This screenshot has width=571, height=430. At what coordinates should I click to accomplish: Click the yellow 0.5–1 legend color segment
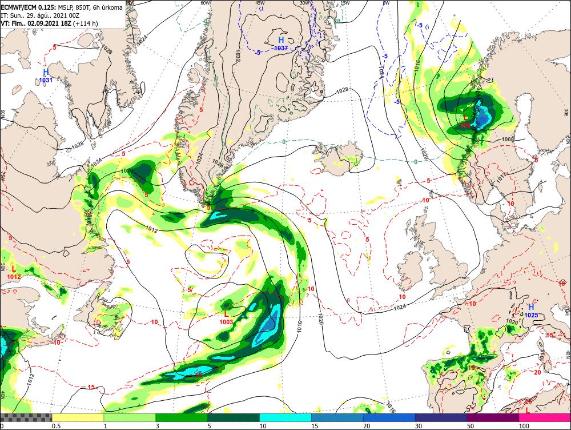78,417
